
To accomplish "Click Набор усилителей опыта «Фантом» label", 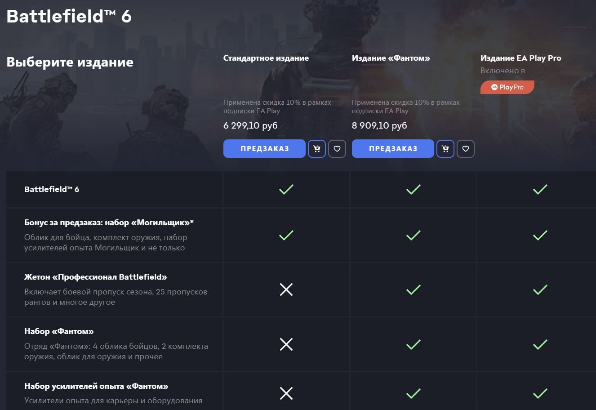I will pyautogui.click(x=96, y=386).
